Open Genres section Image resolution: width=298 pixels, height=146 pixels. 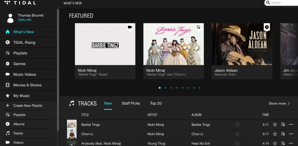[19, 64]
